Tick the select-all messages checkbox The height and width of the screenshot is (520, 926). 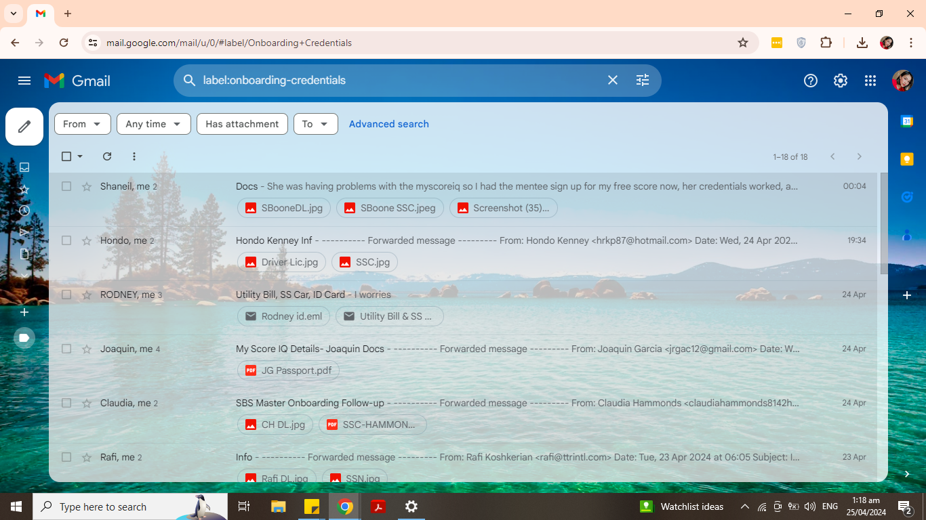[66, 156]
